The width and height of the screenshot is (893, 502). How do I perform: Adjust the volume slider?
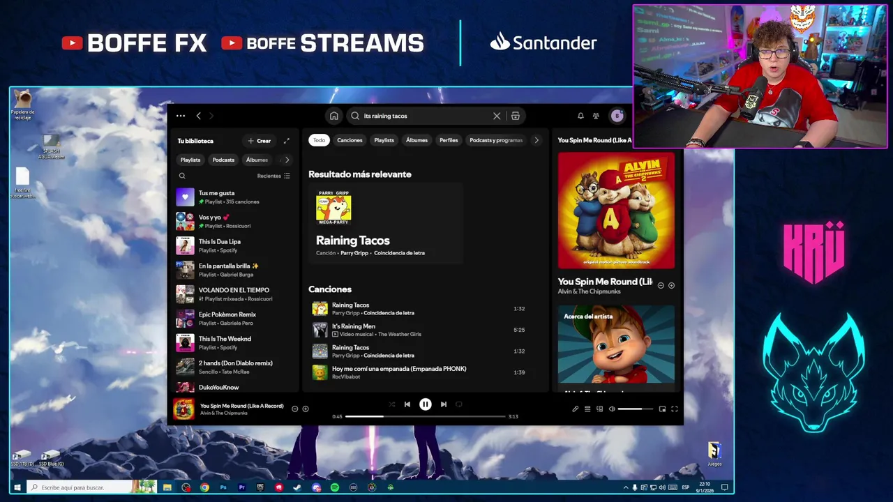coord(635,409)
